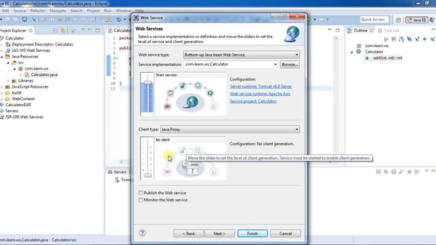
Task: Expand the Deployment Descriptor node
Action: pos(2,44)
